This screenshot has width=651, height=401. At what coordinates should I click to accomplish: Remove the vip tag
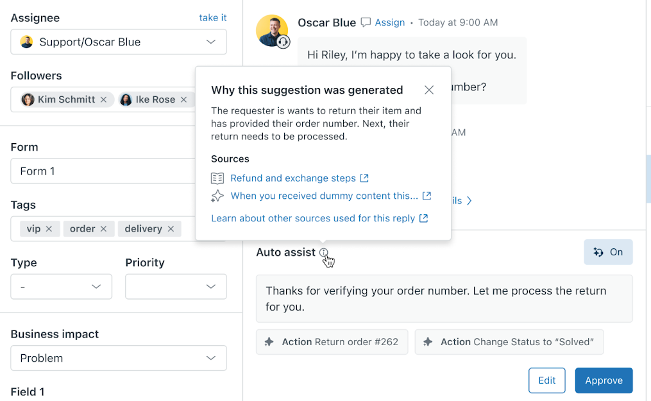click(x=49, y=229)
